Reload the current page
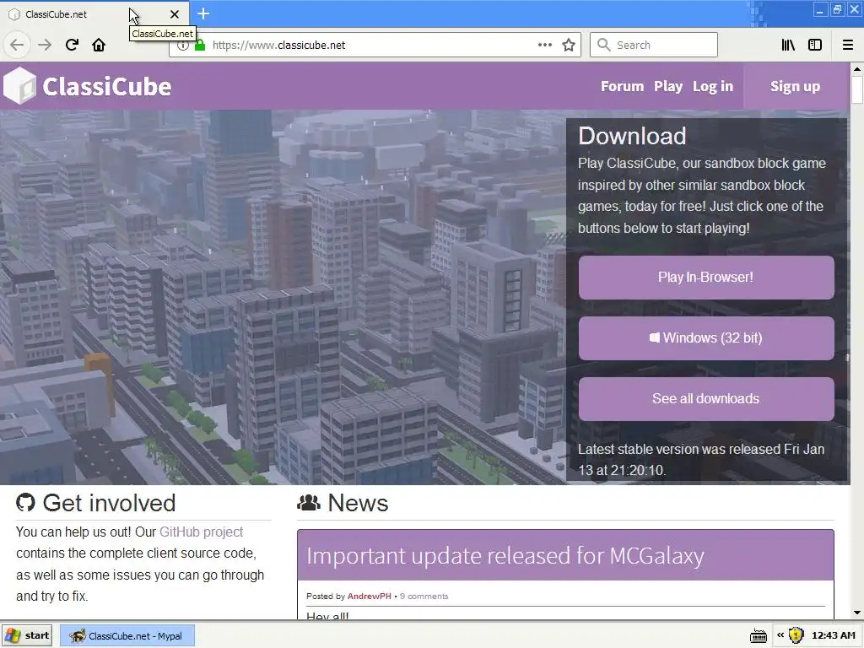Image resolution: width=864 pixels, height=648 pixels. coord(72,45)
